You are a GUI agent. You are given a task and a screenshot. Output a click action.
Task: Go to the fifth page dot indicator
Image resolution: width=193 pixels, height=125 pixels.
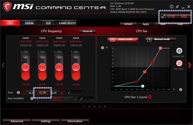[105, 107]
